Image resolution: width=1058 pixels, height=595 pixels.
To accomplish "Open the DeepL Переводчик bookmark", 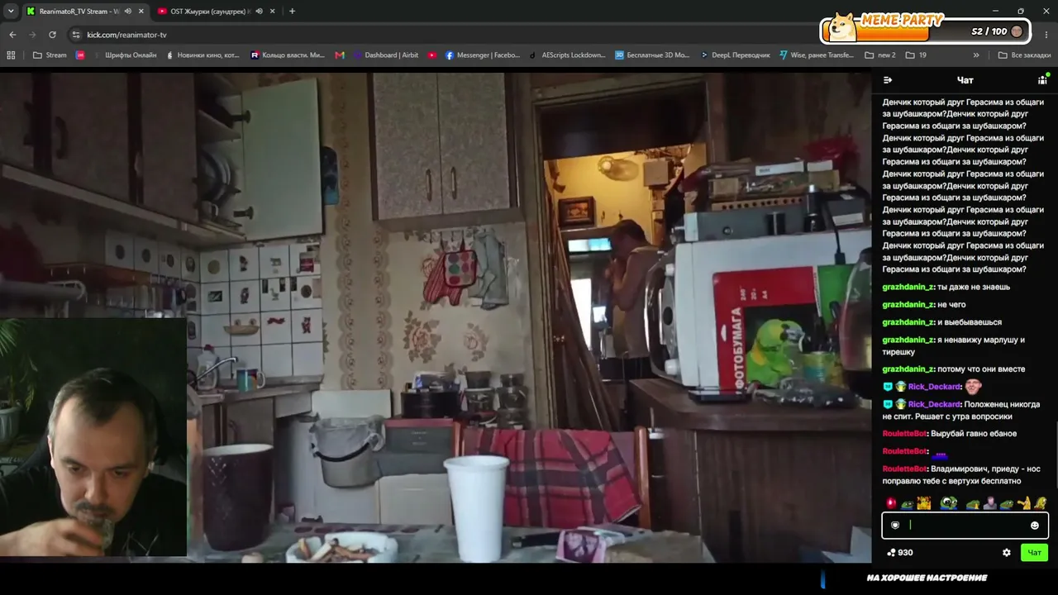I will click(x=735, y=55).
